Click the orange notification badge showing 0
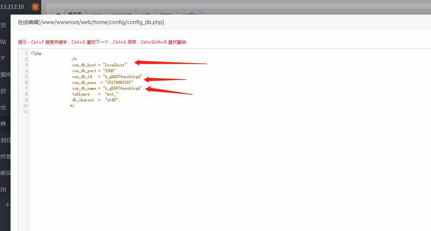The width and height of the screenshot is (431, 231). click(35, 7)
